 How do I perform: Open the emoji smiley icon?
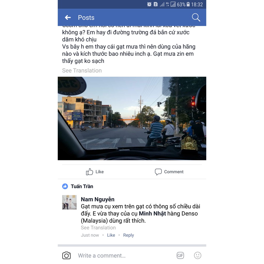[197, 255]
